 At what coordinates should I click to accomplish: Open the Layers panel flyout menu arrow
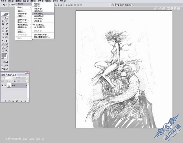coord(28,75)
